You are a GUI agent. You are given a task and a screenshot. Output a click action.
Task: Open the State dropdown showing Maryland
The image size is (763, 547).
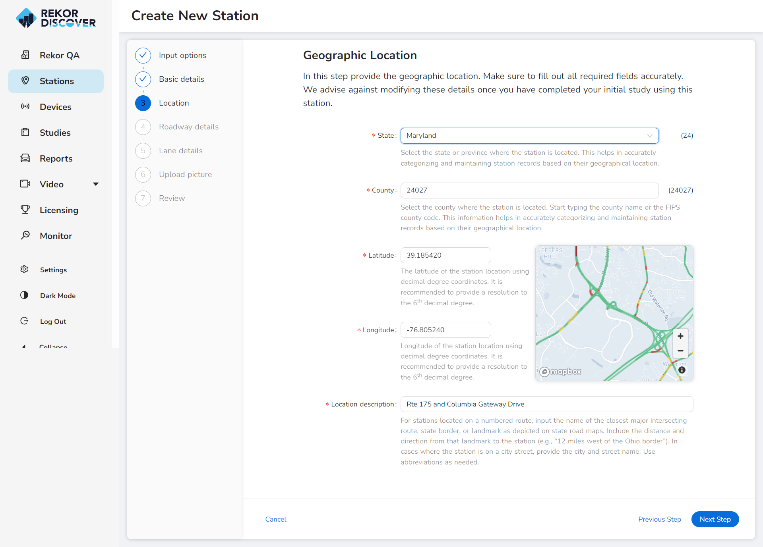click(x=529, y=136)
